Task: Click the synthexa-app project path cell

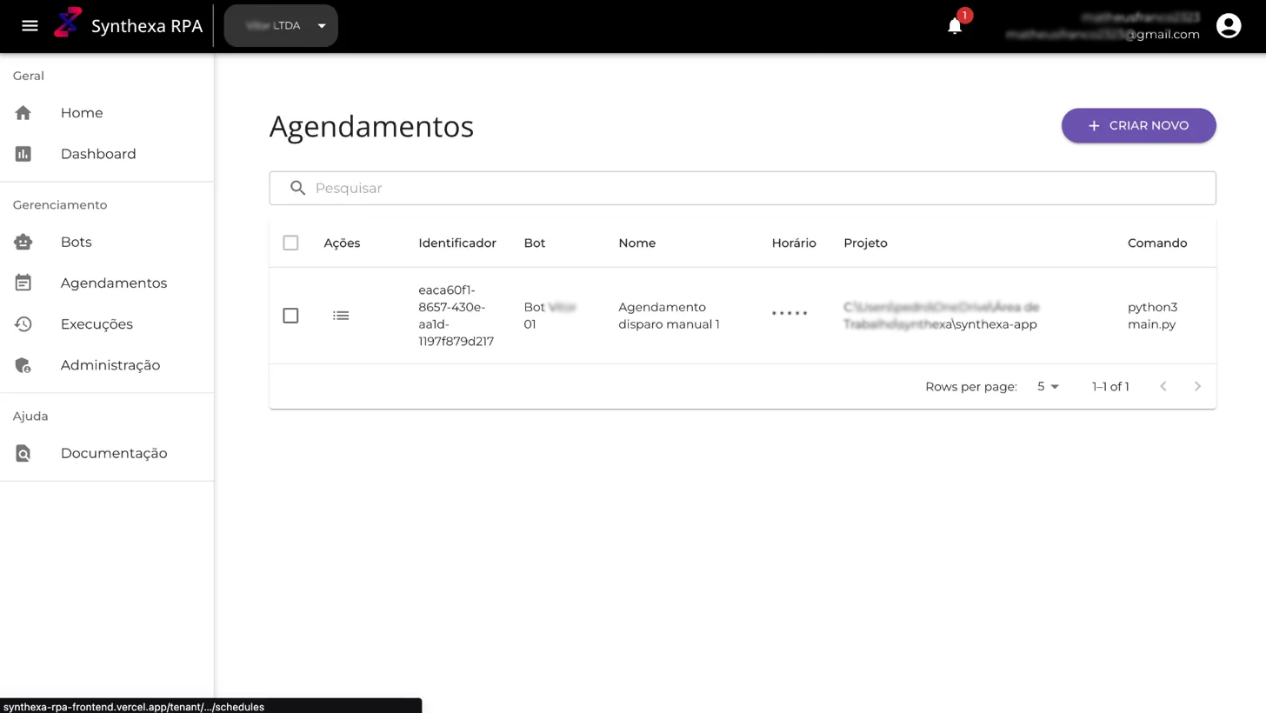Action: point(942,316)
